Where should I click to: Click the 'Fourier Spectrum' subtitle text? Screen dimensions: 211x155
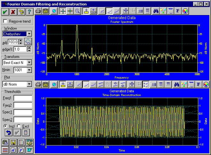coord(122,22)
